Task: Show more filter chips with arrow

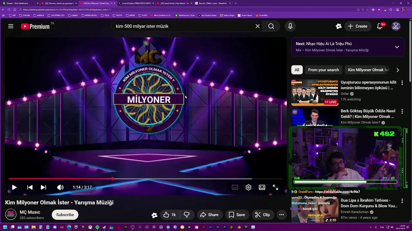Action: coord(398,70)
